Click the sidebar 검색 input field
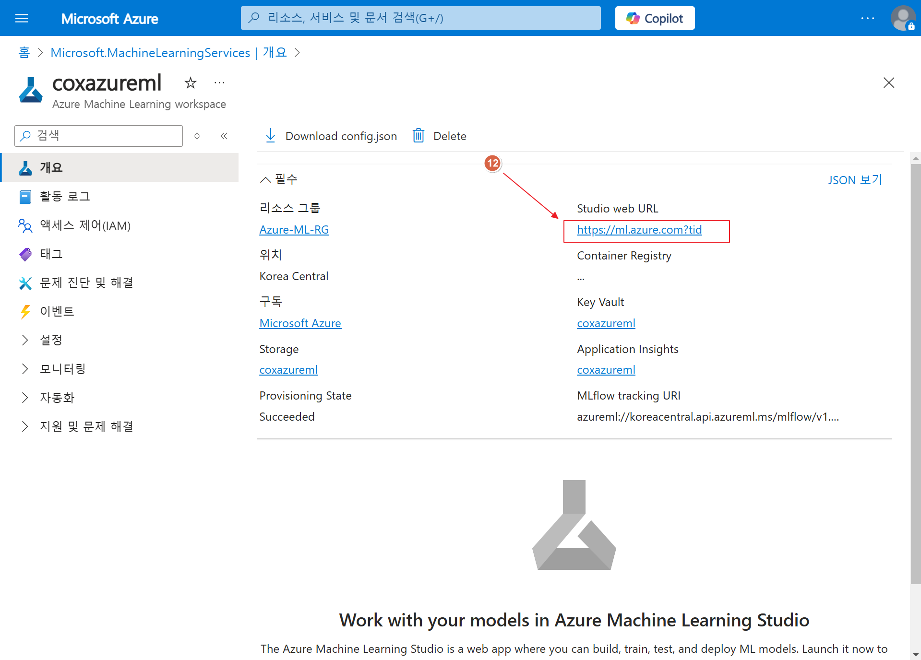The image size is (921, 660). [99, 136]
